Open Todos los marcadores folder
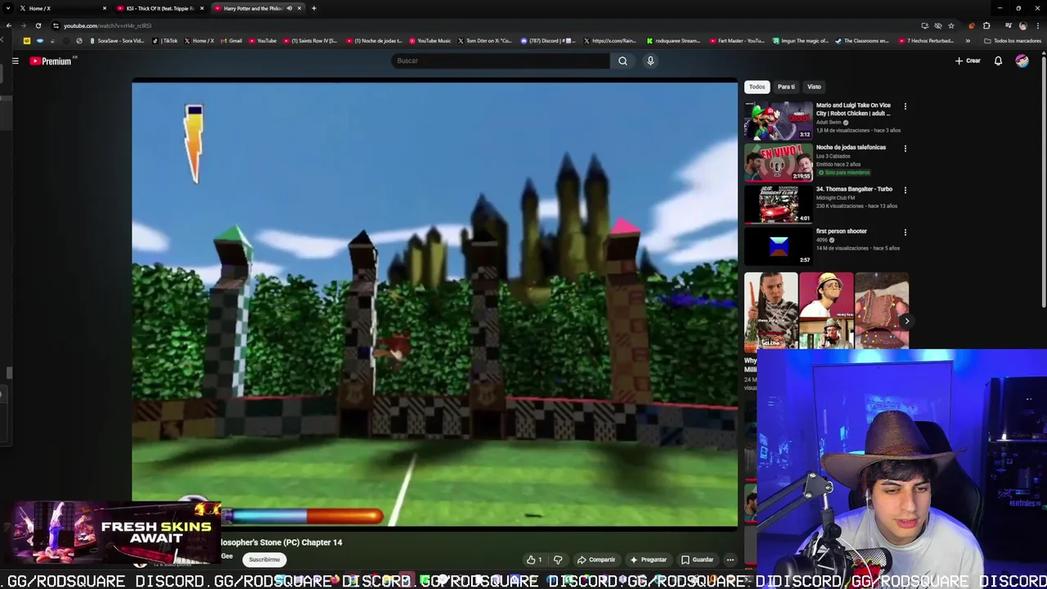 coord(1013,41)
